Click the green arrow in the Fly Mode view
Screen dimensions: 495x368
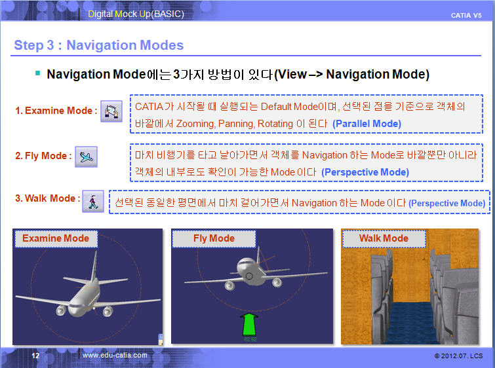click(x=250, y=325)
